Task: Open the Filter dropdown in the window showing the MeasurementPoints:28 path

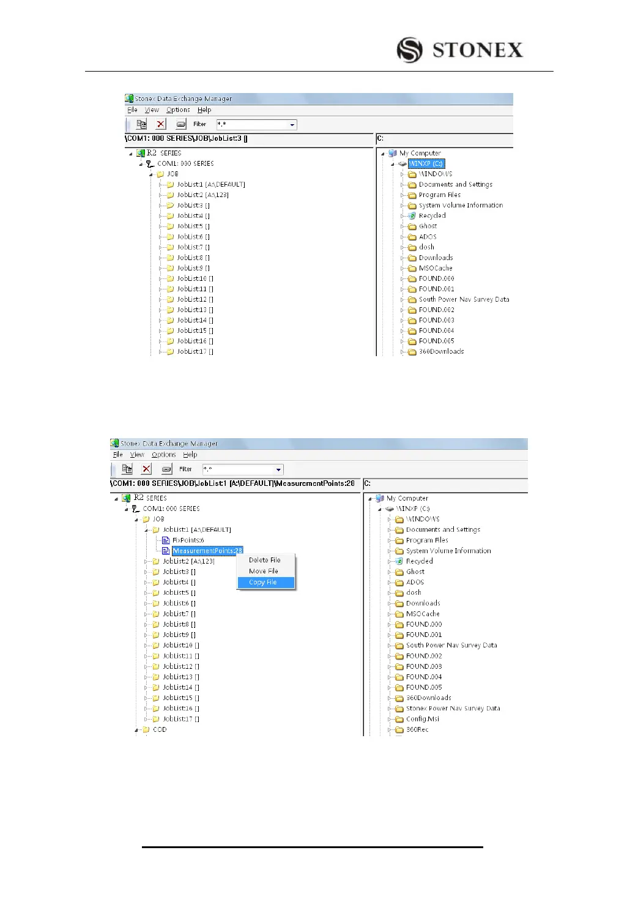Action: pyautogui.click(x=278, y=470)
